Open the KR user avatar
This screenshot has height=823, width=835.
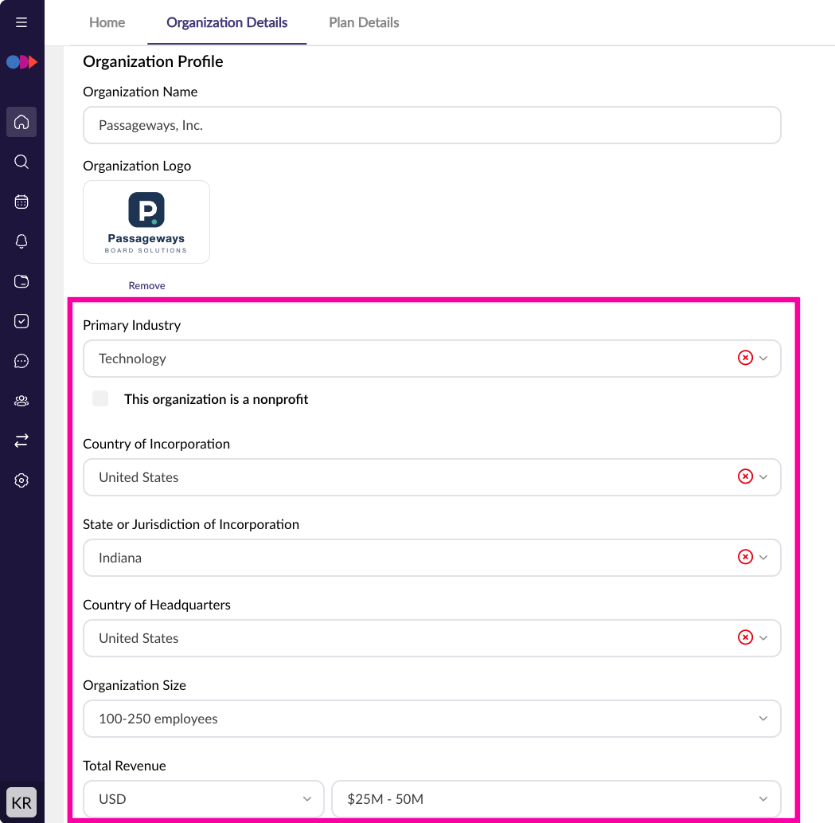[21, 802]
